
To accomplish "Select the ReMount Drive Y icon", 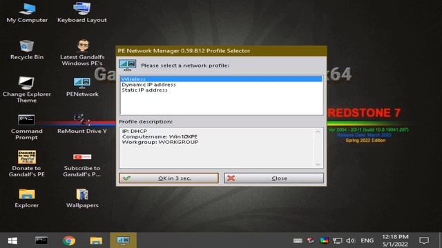I will point(82,124).
